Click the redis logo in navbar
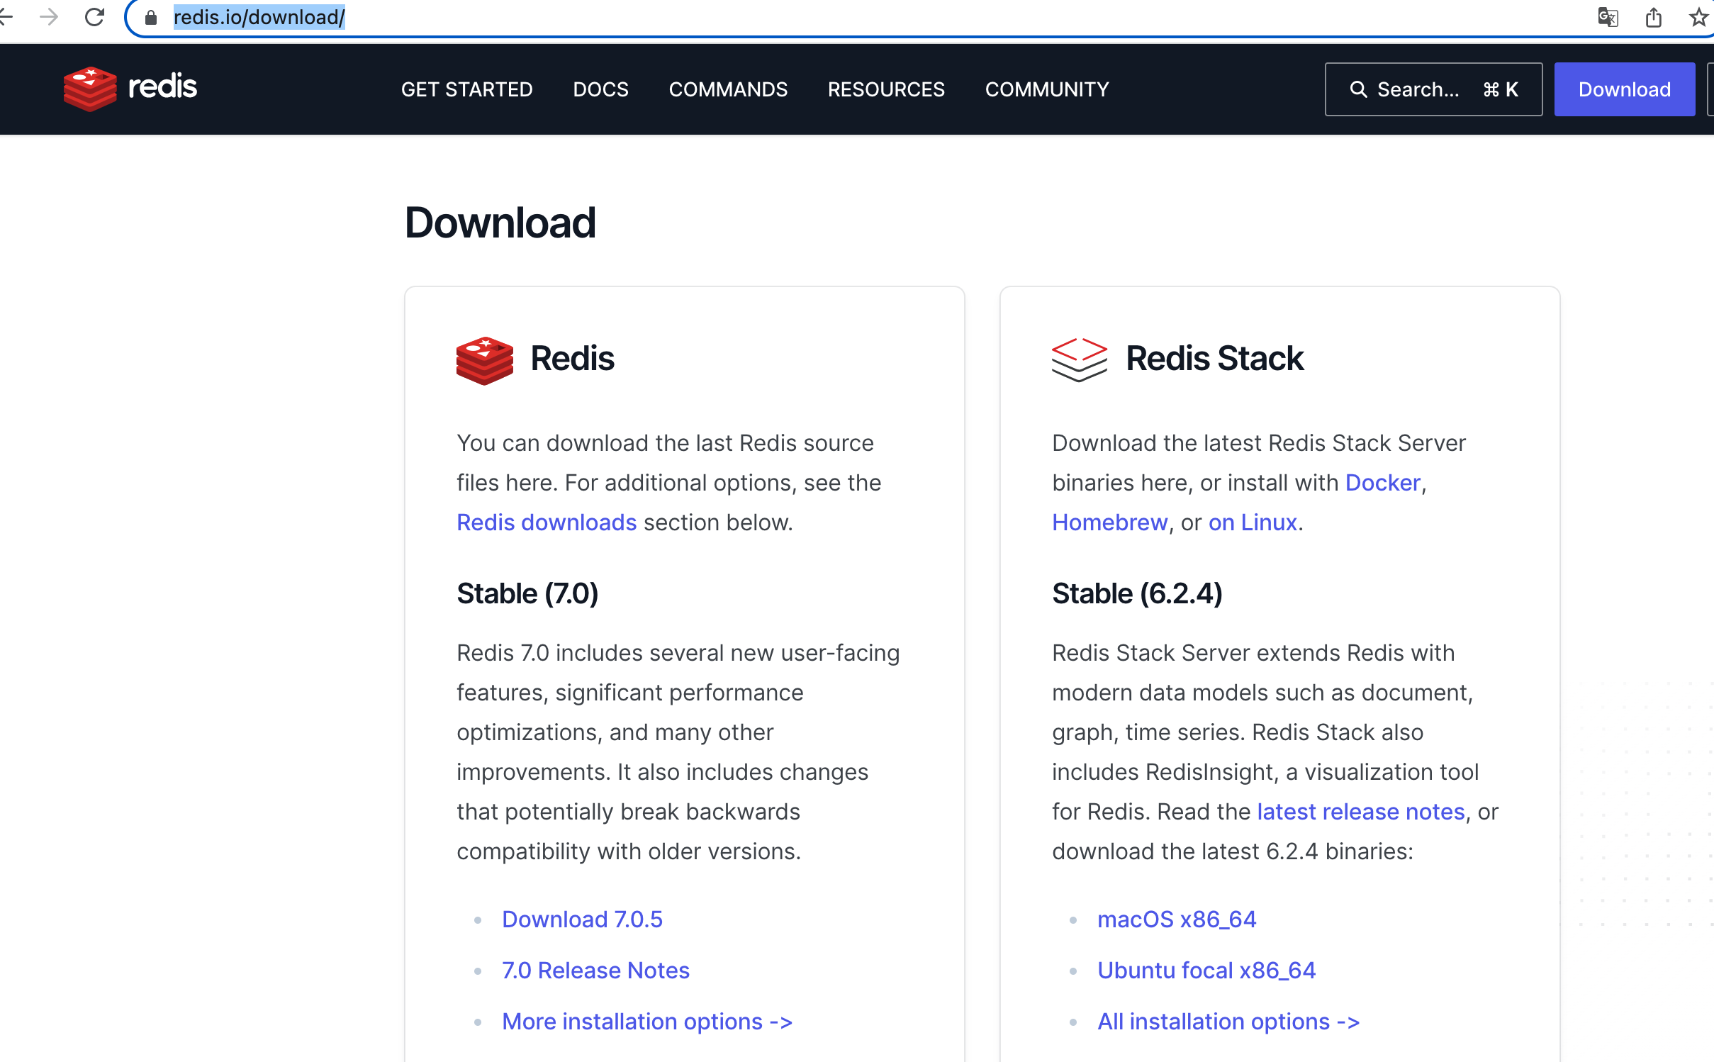 (x=130, y=89)
